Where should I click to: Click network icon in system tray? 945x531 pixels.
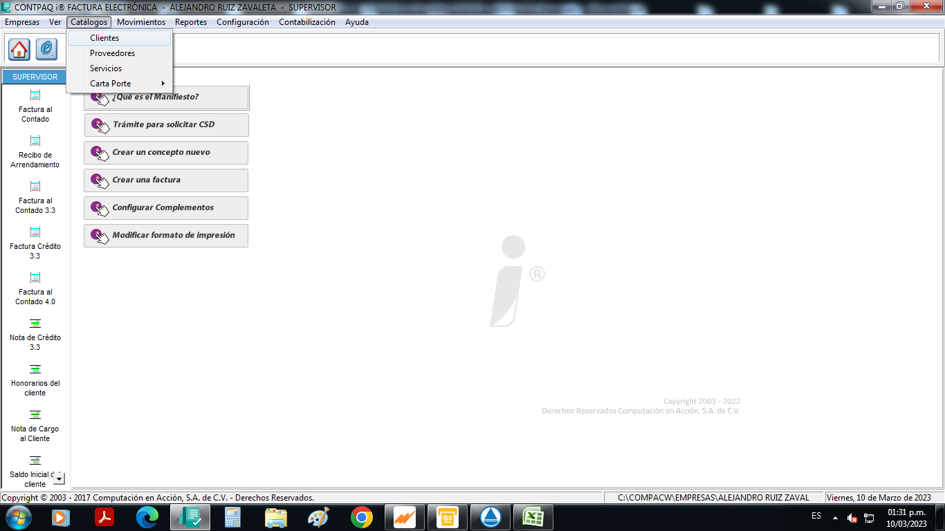click(x=869, y=518)
